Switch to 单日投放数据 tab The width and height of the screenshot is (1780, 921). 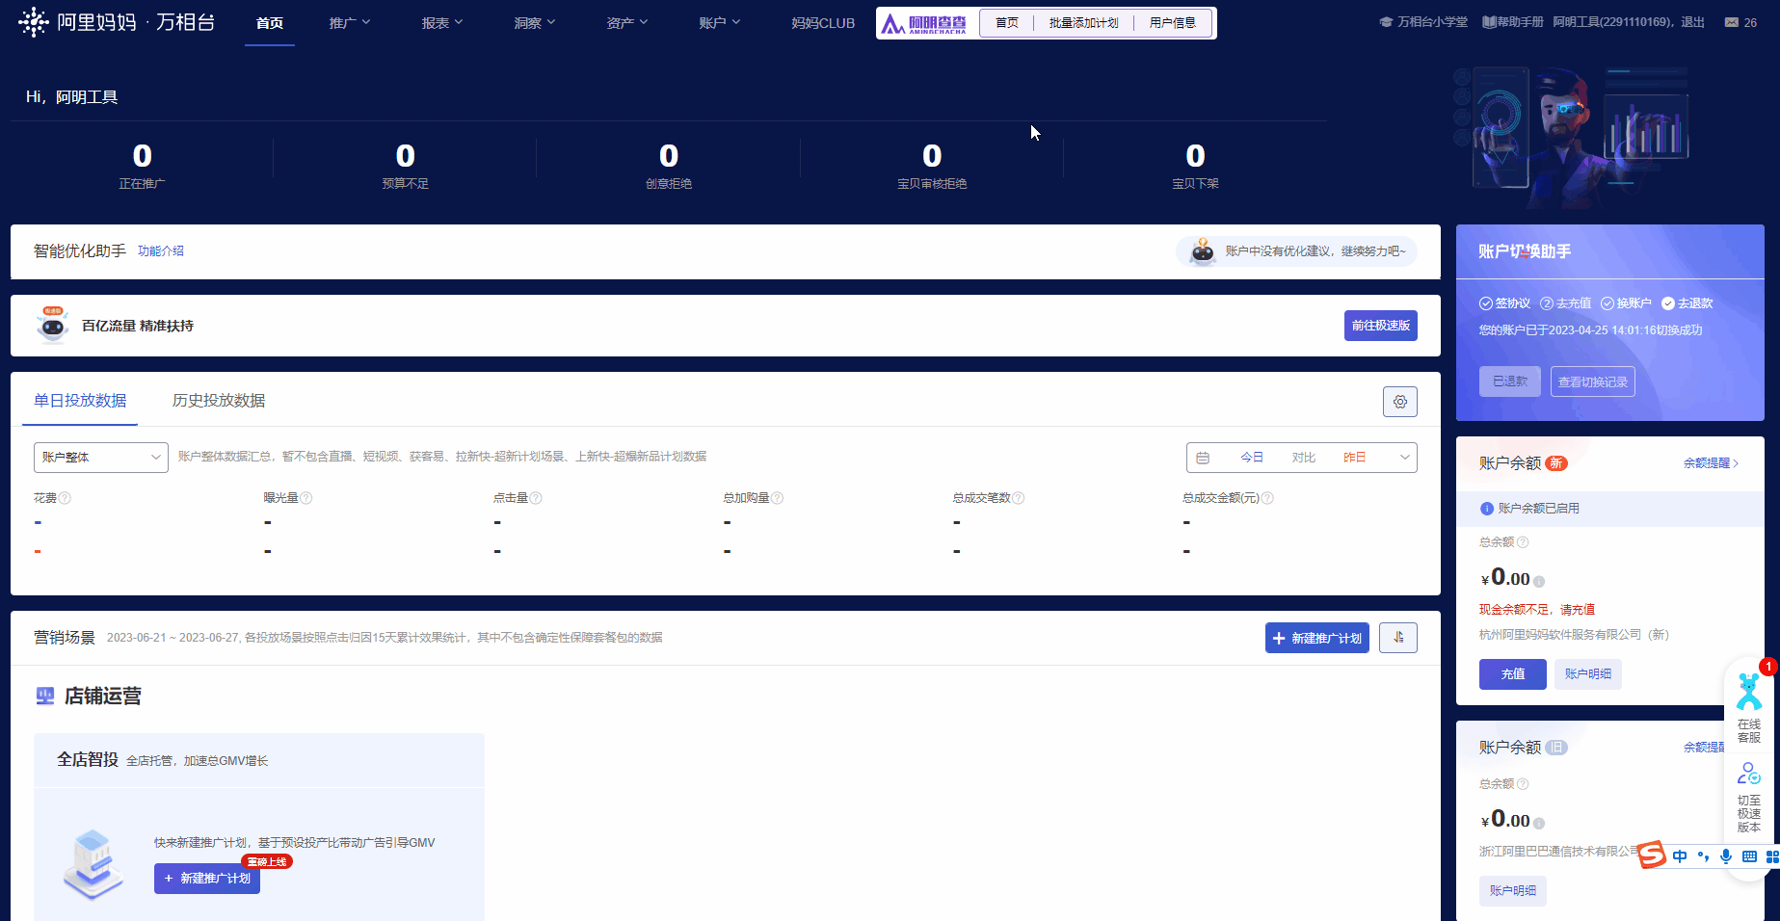tap(80, 401)
